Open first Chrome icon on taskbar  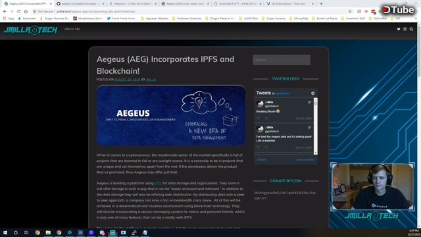pos(37,232)
